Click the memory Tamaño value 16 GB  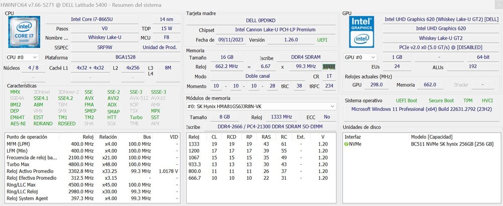click(226, 57)
